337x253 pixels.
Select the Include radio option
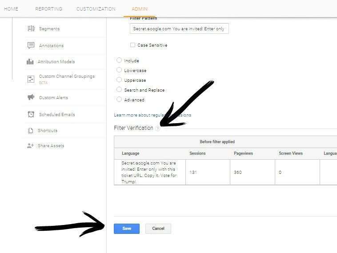pos(119,60)
